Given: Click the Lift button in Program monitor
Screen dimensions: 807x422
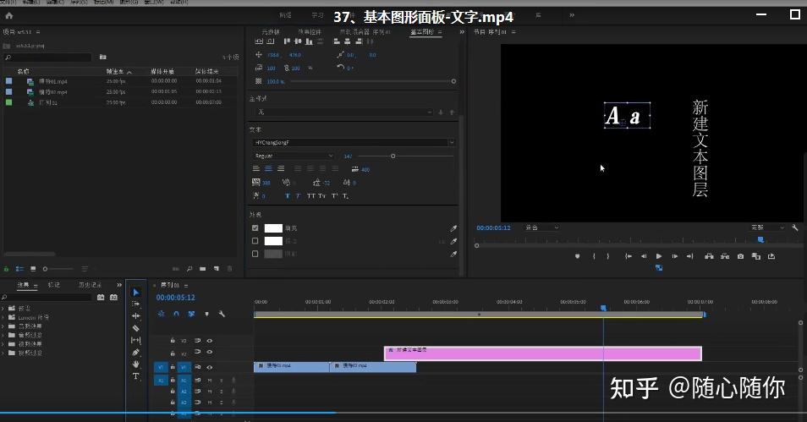Looking at the screenshot, I should pos(709,255).
